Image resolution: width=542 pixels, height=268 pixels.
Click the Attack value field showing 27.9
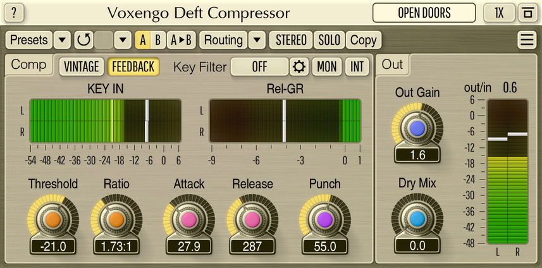[x=189, y=246]
